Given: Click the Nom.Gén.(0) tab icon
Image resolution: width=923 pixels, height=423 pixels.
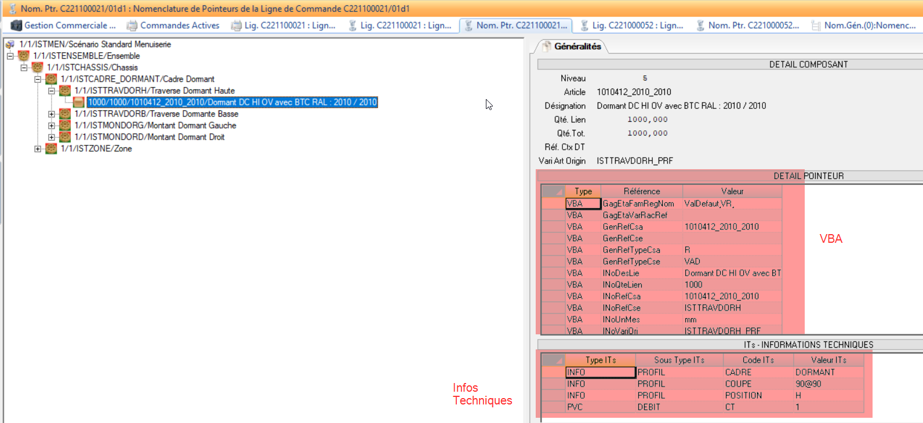Looking at the screenshot, I should (x=816, y=25).
